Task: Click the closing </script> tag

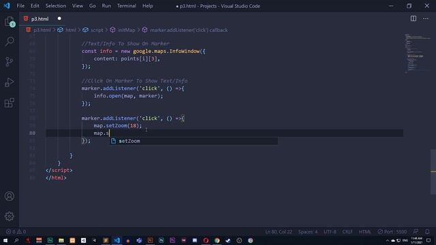Action: pos(59,170)
